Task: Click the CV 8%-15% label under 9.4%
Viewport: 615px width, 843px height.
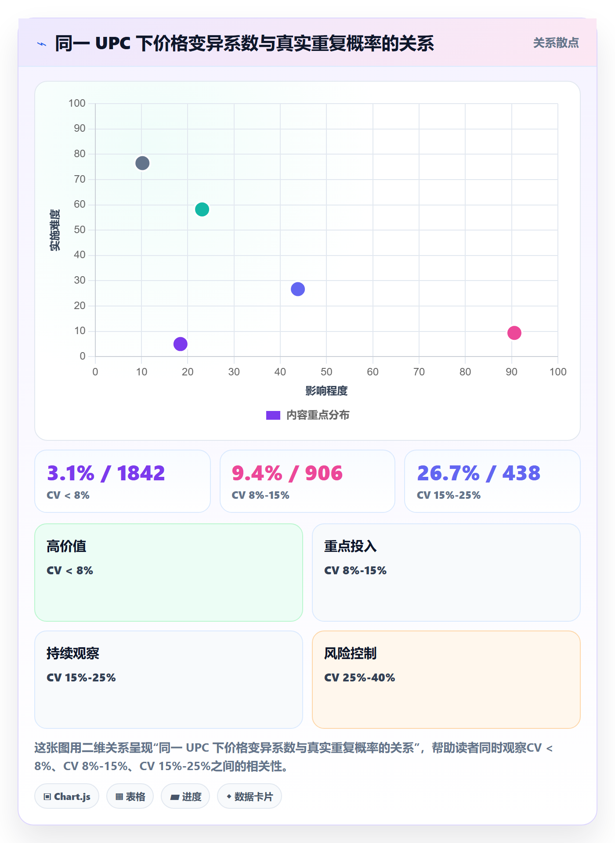Action: coord(260,495)
